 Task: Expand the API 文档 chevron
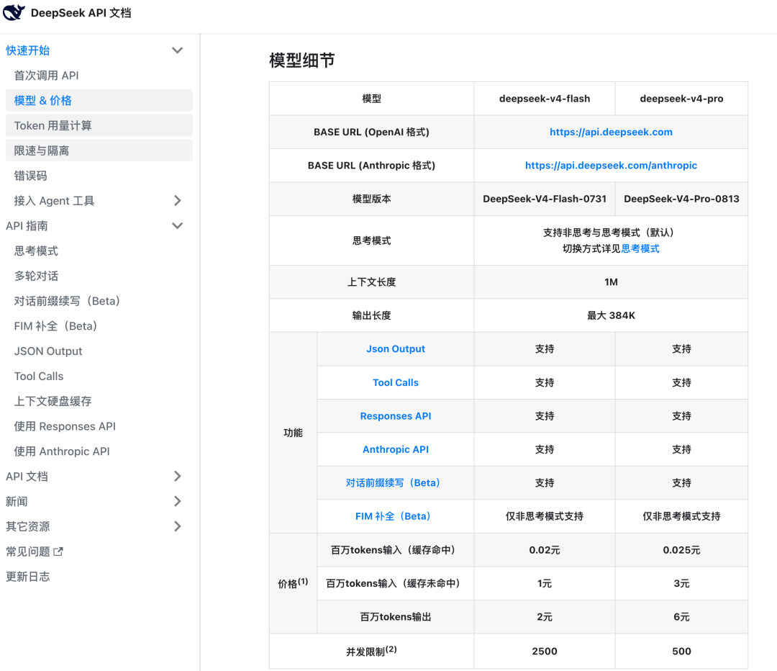pos(178,476)
